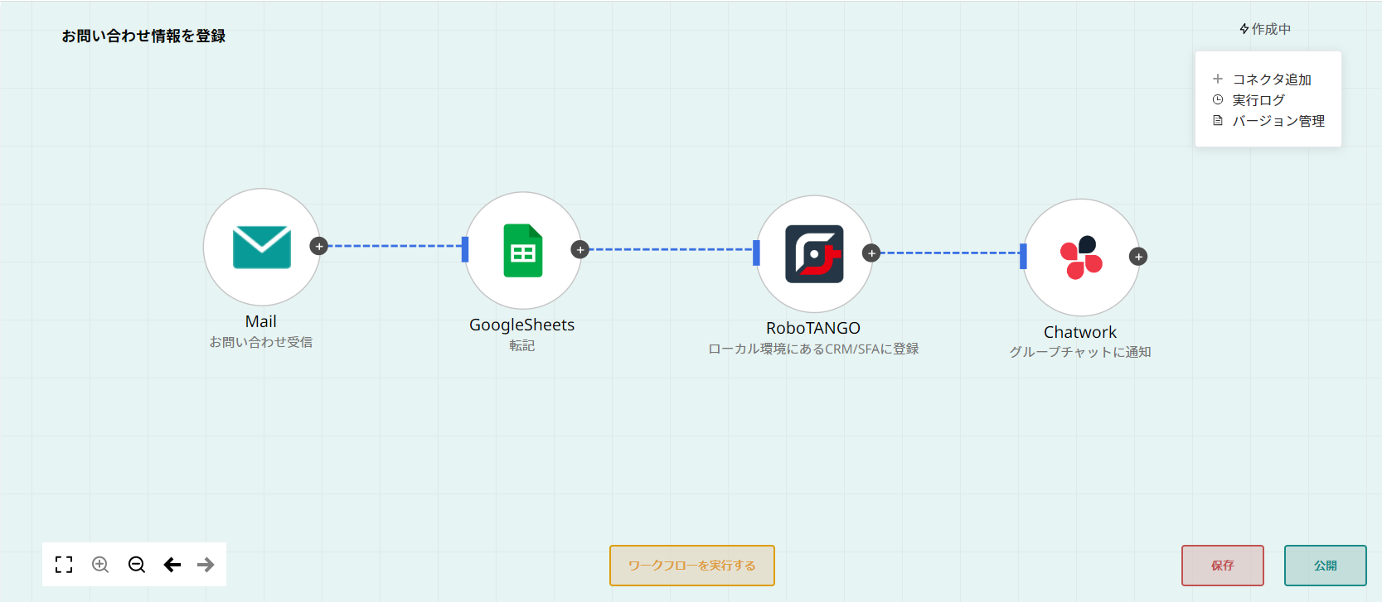Open コネクタ追加 menu item

(1263, 79)
